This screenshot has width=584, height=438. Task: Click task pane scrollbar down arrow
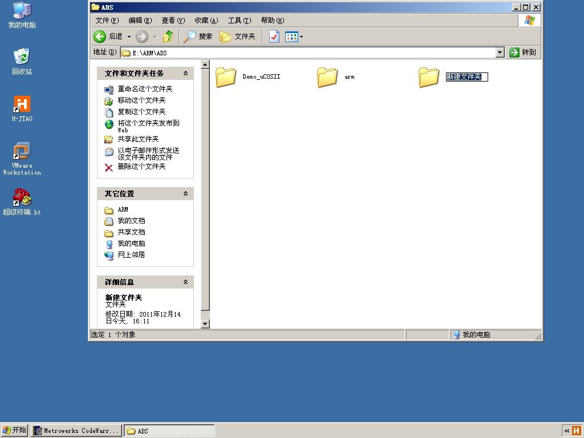coord(205,324)
